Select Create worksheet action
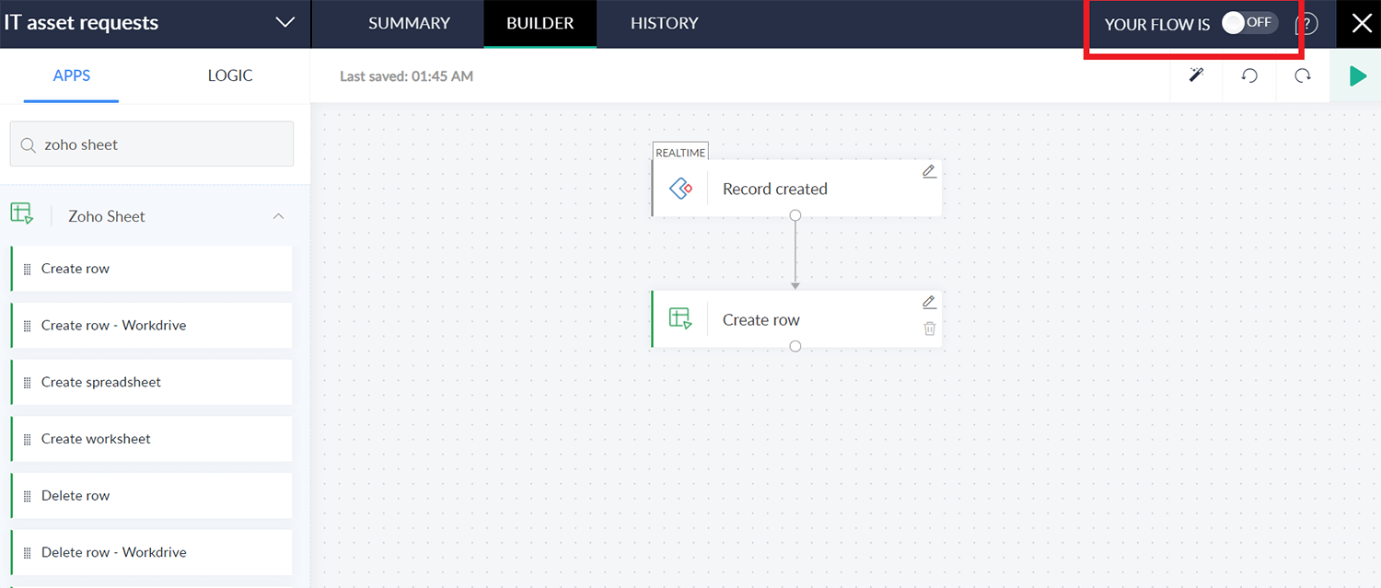The width and height of the screenshot is (1381, 588). click(x=152, y=439)
